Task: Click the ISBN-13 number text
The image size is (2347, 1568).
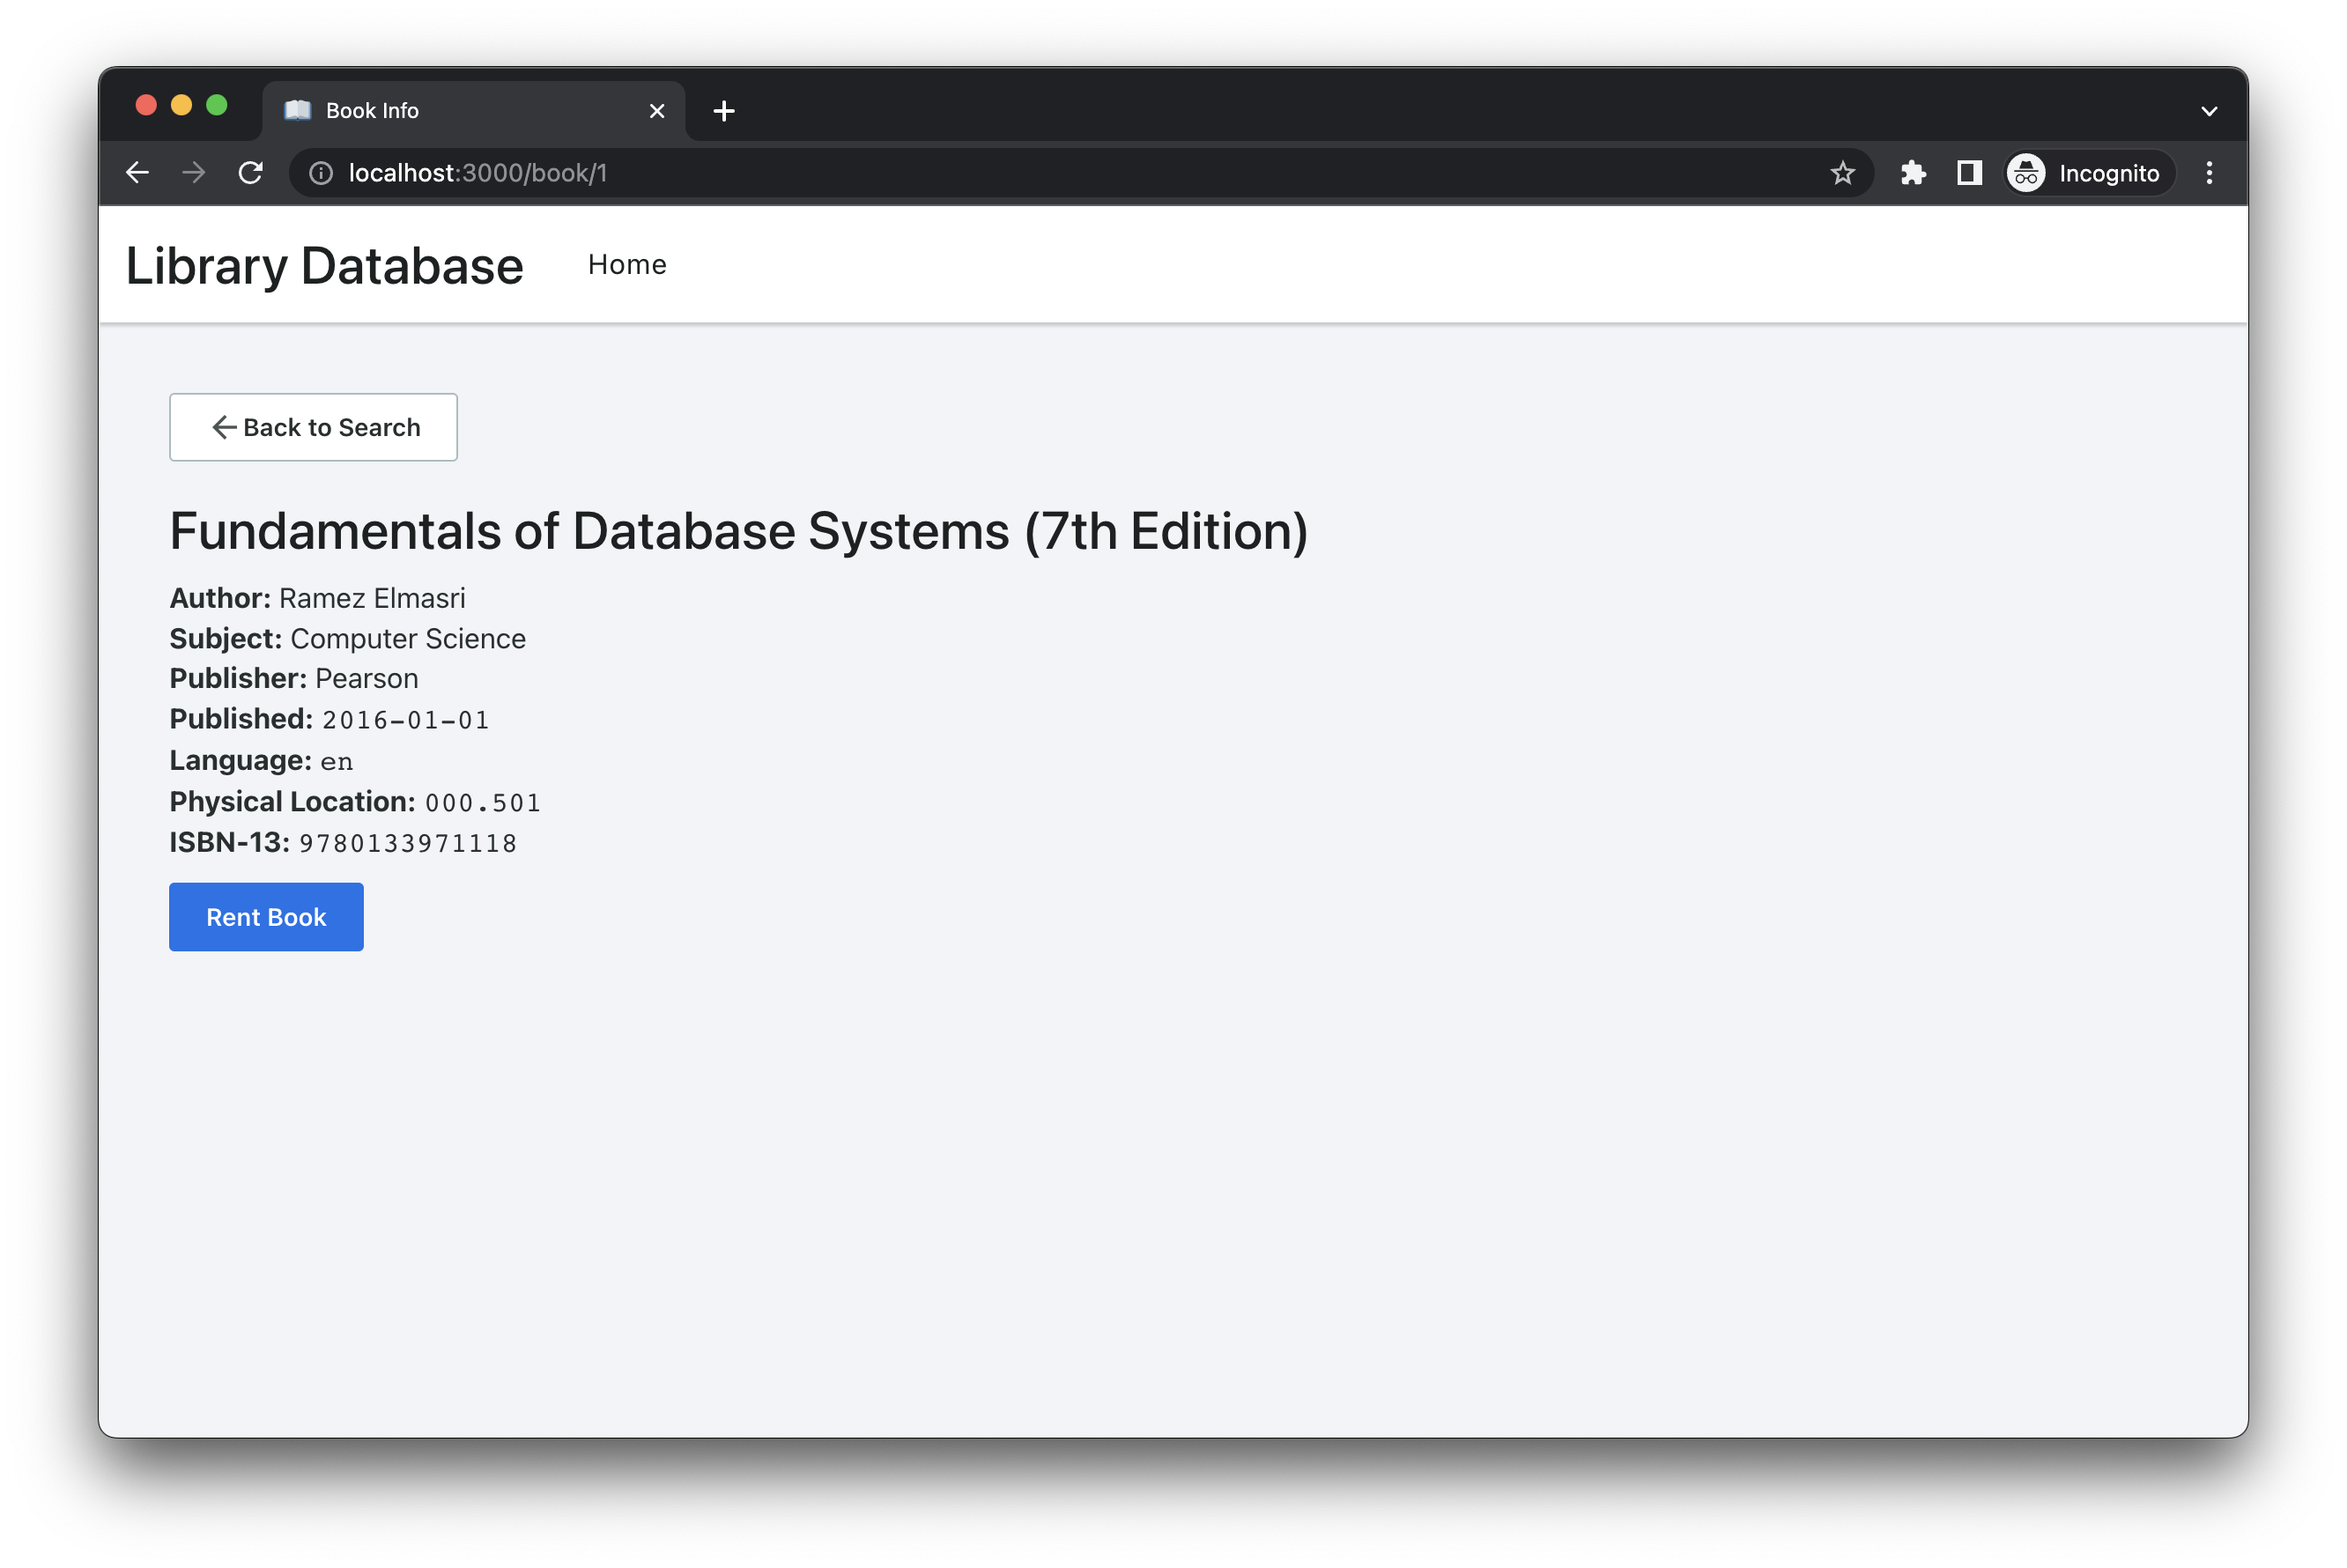Action: coord(408,844)
